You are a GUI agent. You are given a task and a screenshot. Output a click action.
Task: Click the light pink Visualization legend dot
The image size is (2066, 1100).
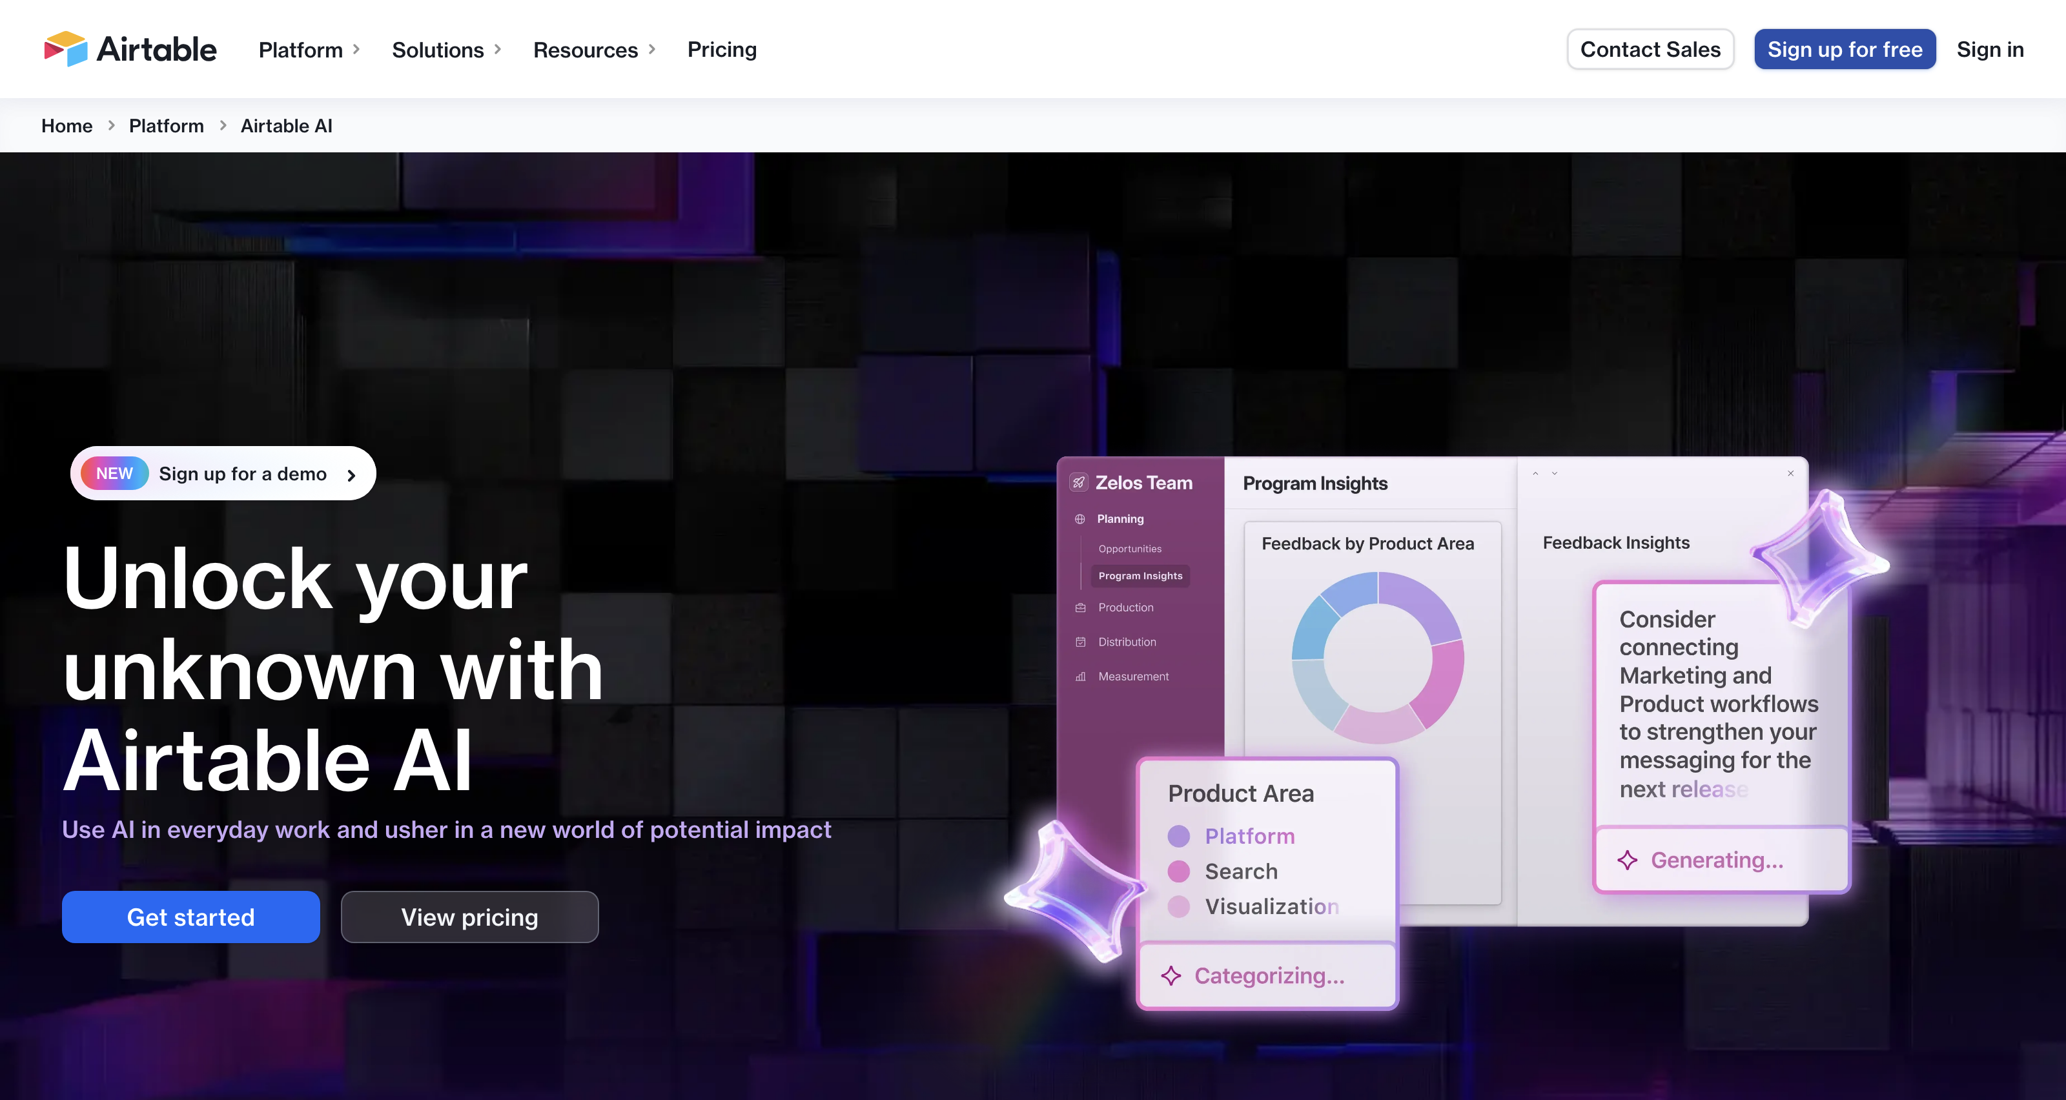coord(1178,907)
